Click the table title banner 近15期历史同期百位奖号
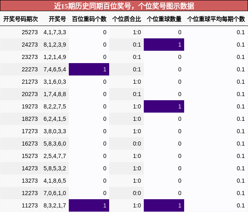Screen dimensions: 248x212 pyautogui.click(x=124, y=6)
